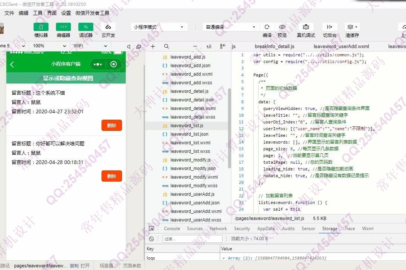Open the AppData devtools tab
The height and width of the screenshot is (270, 406).
click(x=266, y=229)
